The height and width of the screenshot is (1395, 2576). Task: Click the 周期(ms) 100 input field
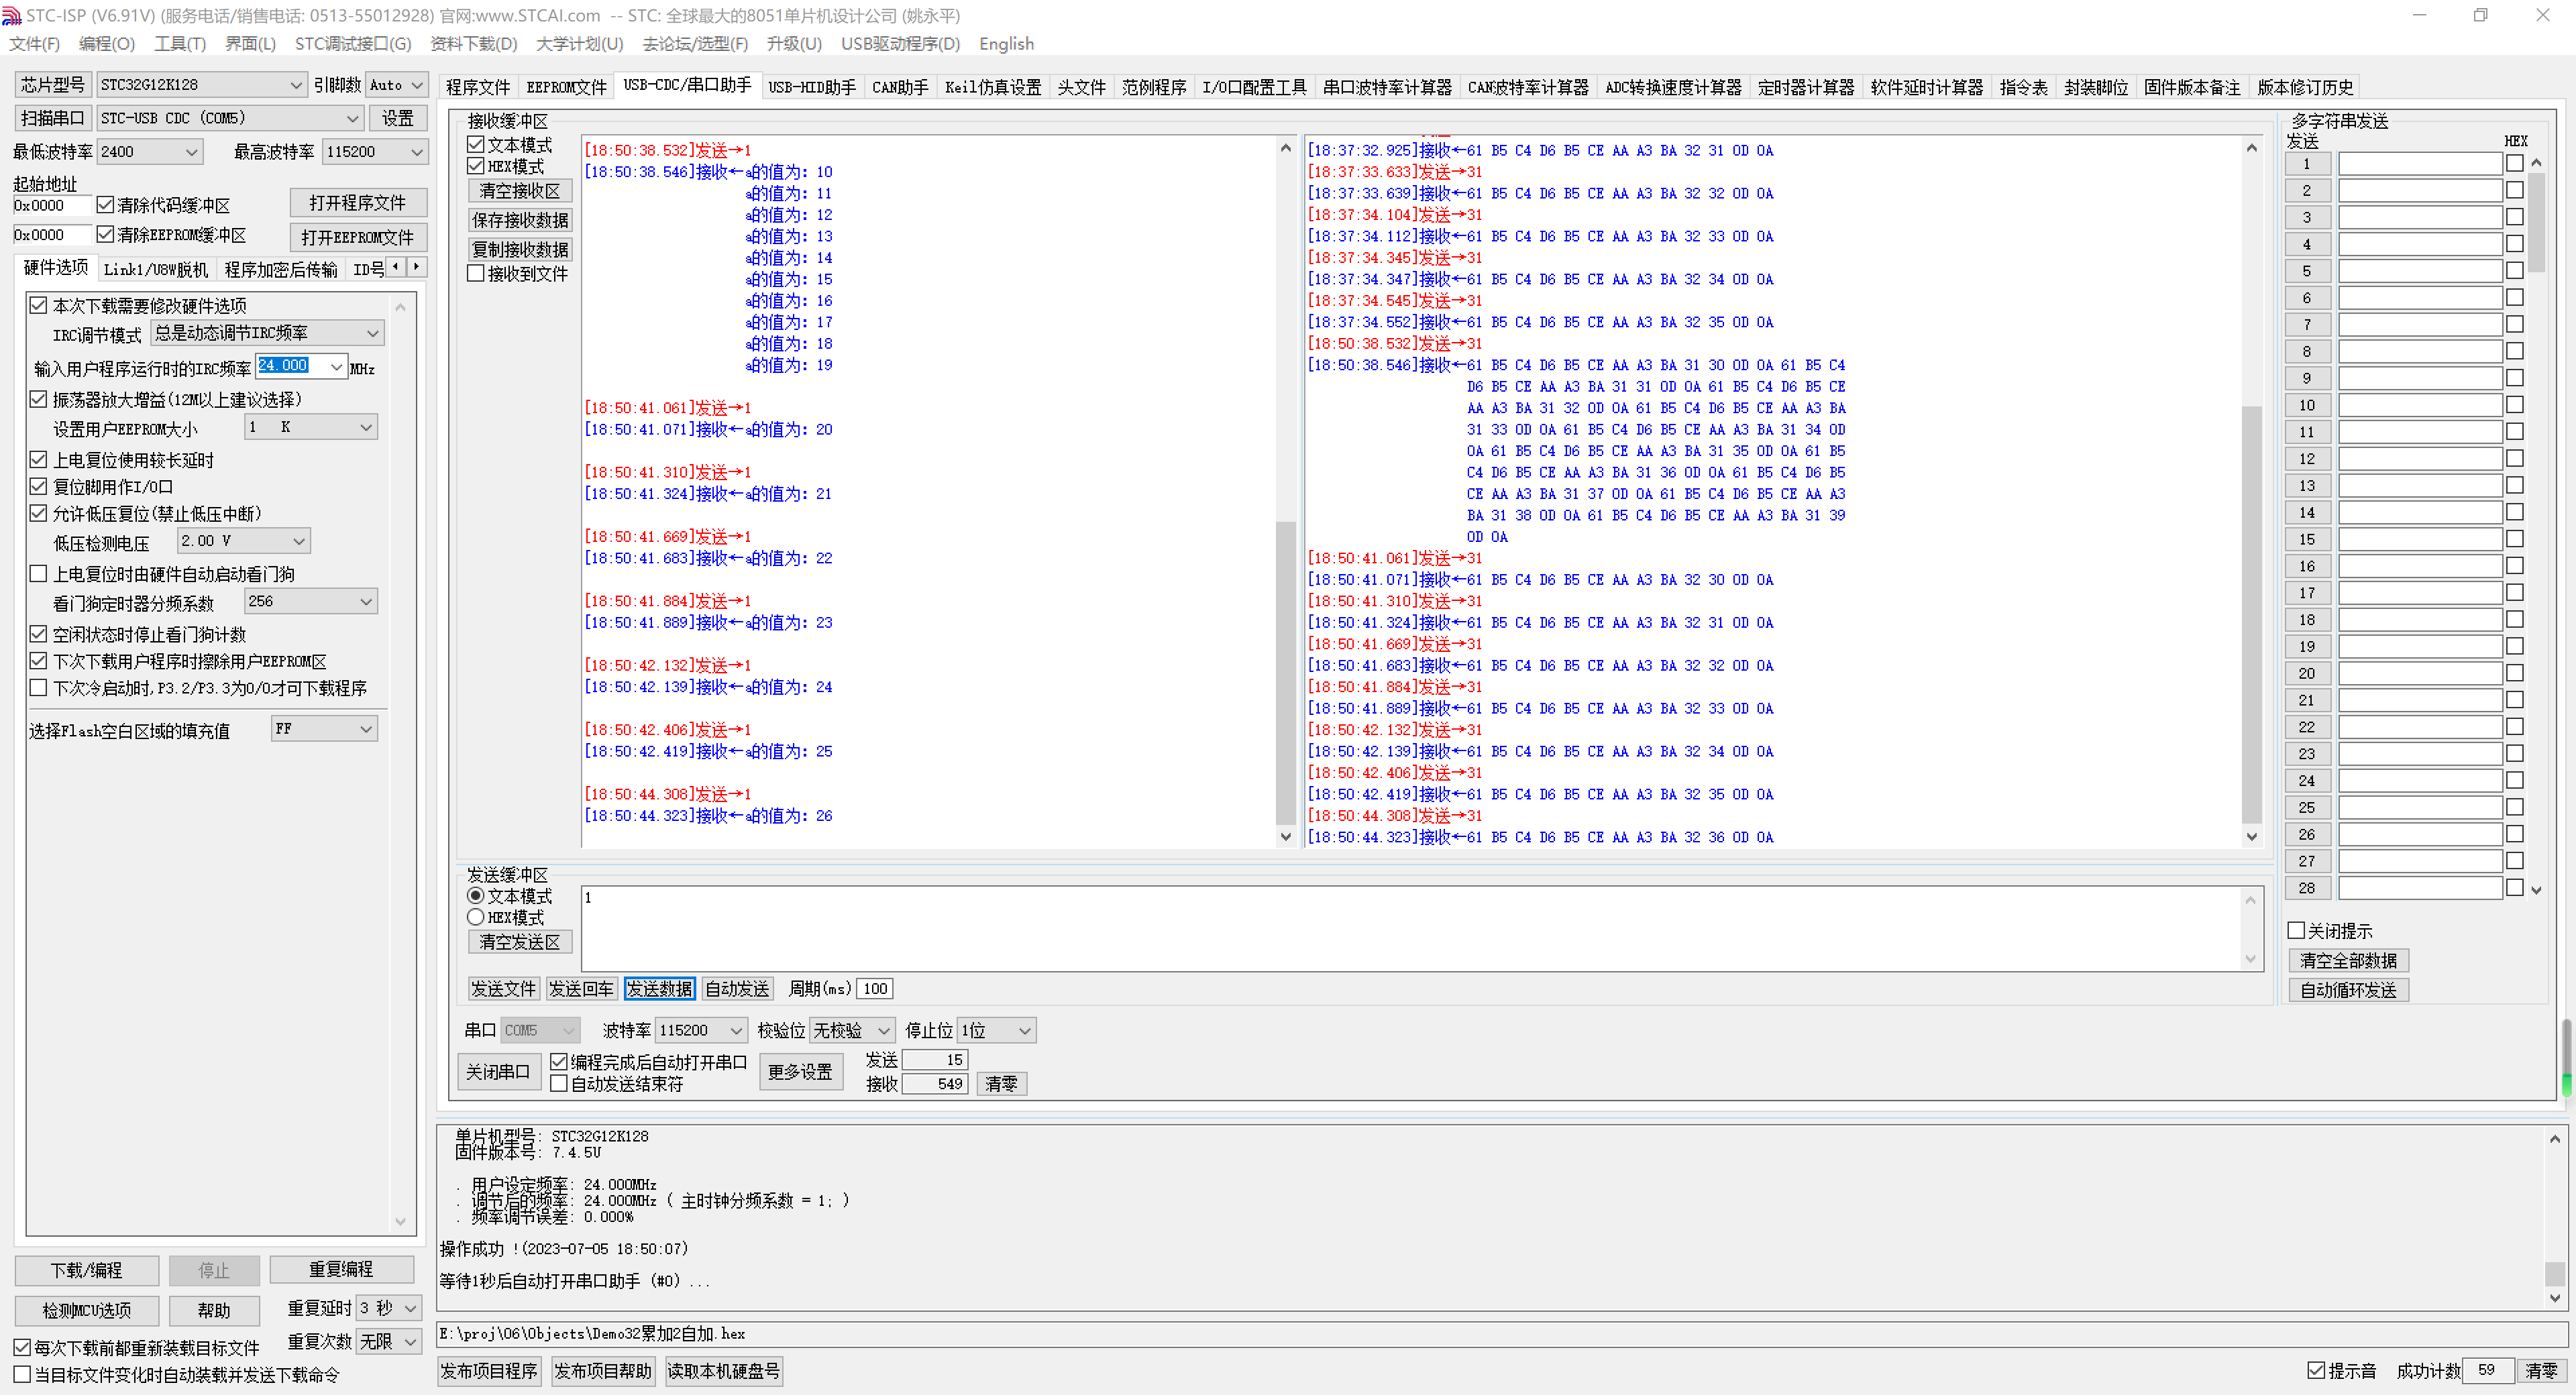[875, 988]
